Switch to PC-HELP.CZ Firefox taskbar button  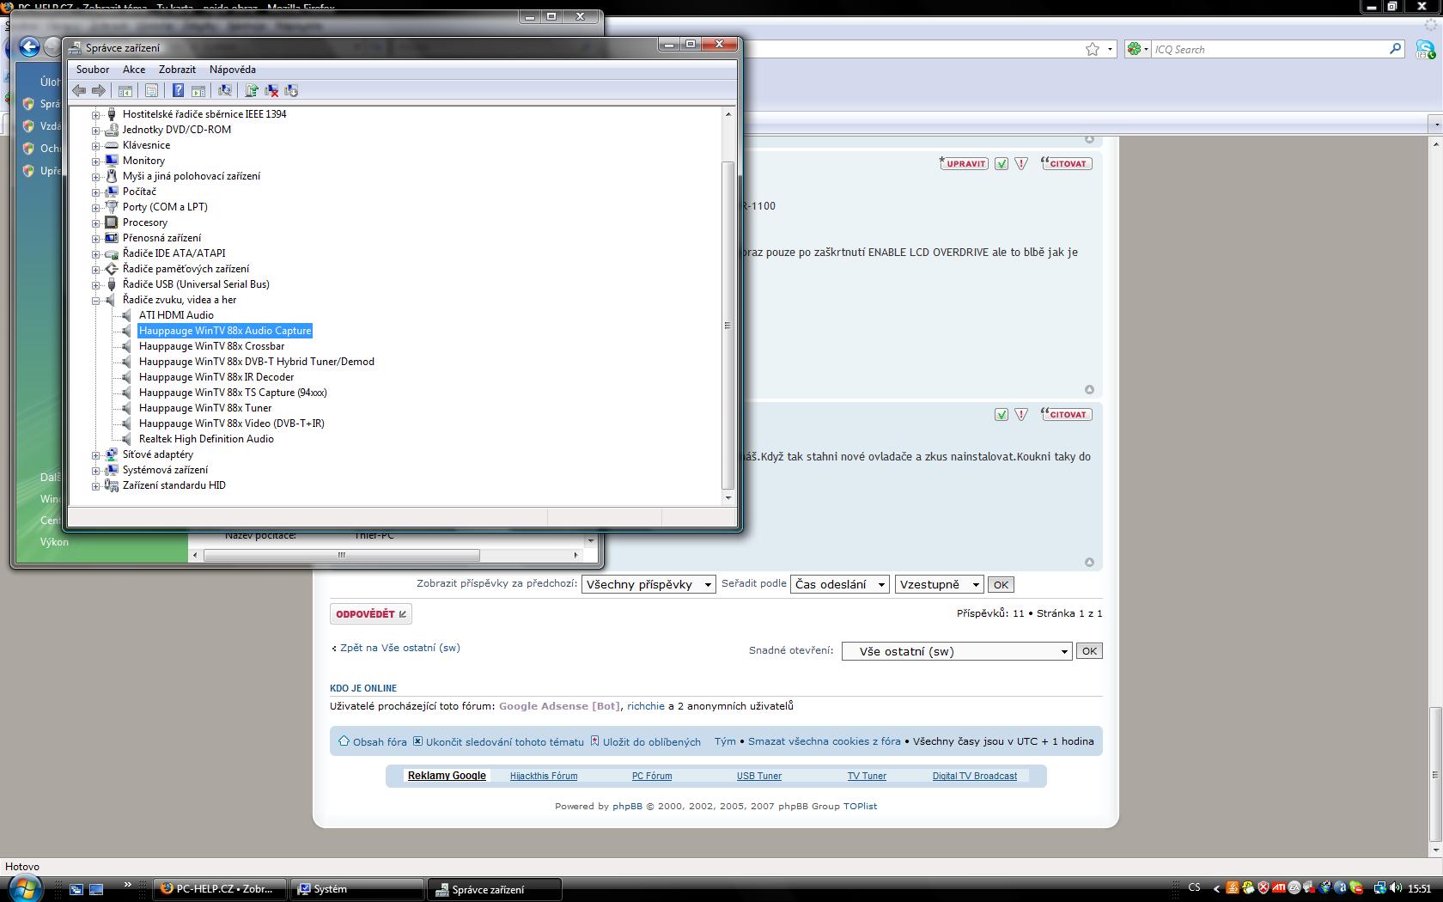click(x=218, y=889)
